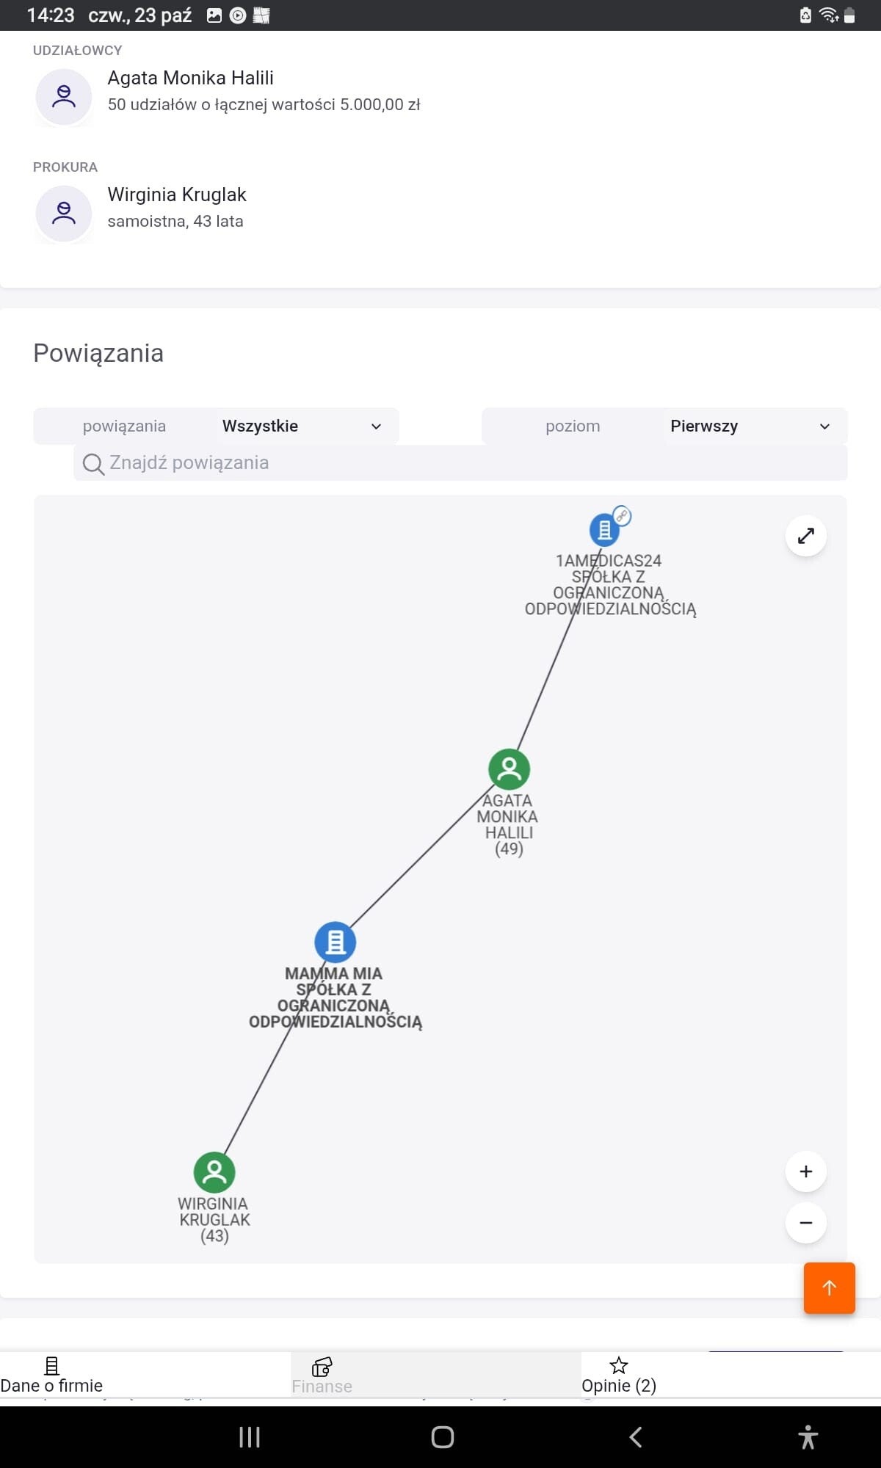Viewport: 881px width, 1468px height.
Task: Select the Agata Monika Halili graph node
Action: (x=509, y=769)
